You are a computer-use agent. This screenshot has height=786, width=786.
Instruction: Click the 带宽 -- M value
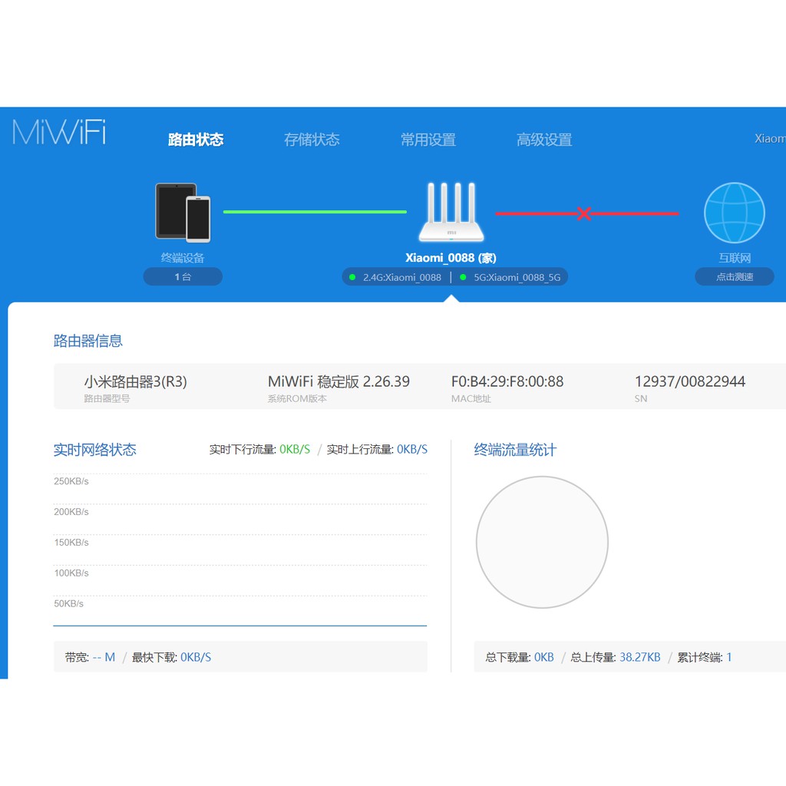pos(104,657)
